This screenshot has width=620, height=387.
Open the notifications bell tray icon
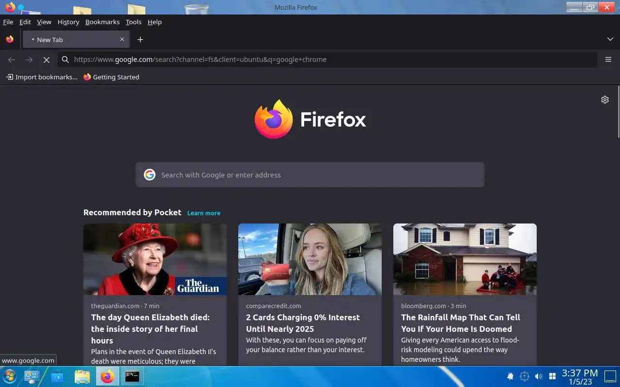point(510,376)
